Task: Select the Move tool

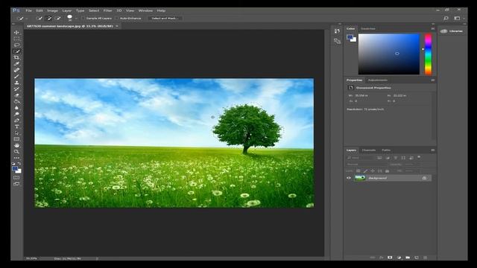Action: coord(16,32)
